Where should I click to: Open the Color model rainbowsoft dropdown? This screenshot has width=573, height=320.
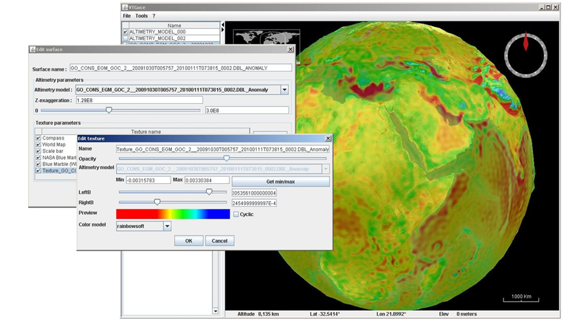click(167, 226)
